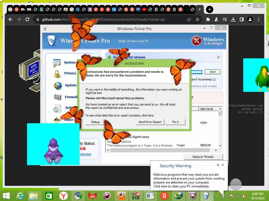
Task: Bookmark this page with the star
Action: [x=198, y=19]
